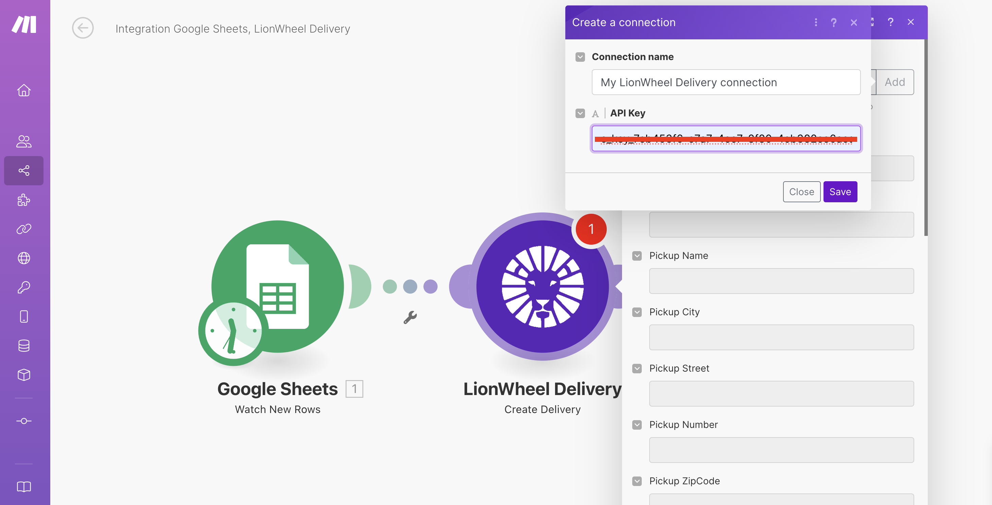
Task: Close the Create a connection dialog
Action: coord(854,22)
